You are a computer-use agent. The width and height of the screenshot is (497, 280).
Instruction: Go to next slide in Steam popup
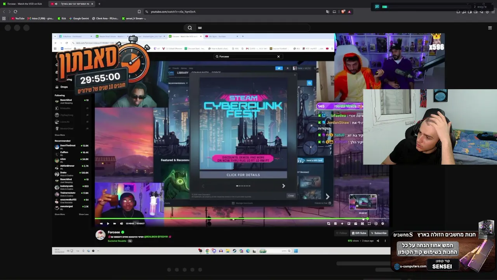(283, 186)
